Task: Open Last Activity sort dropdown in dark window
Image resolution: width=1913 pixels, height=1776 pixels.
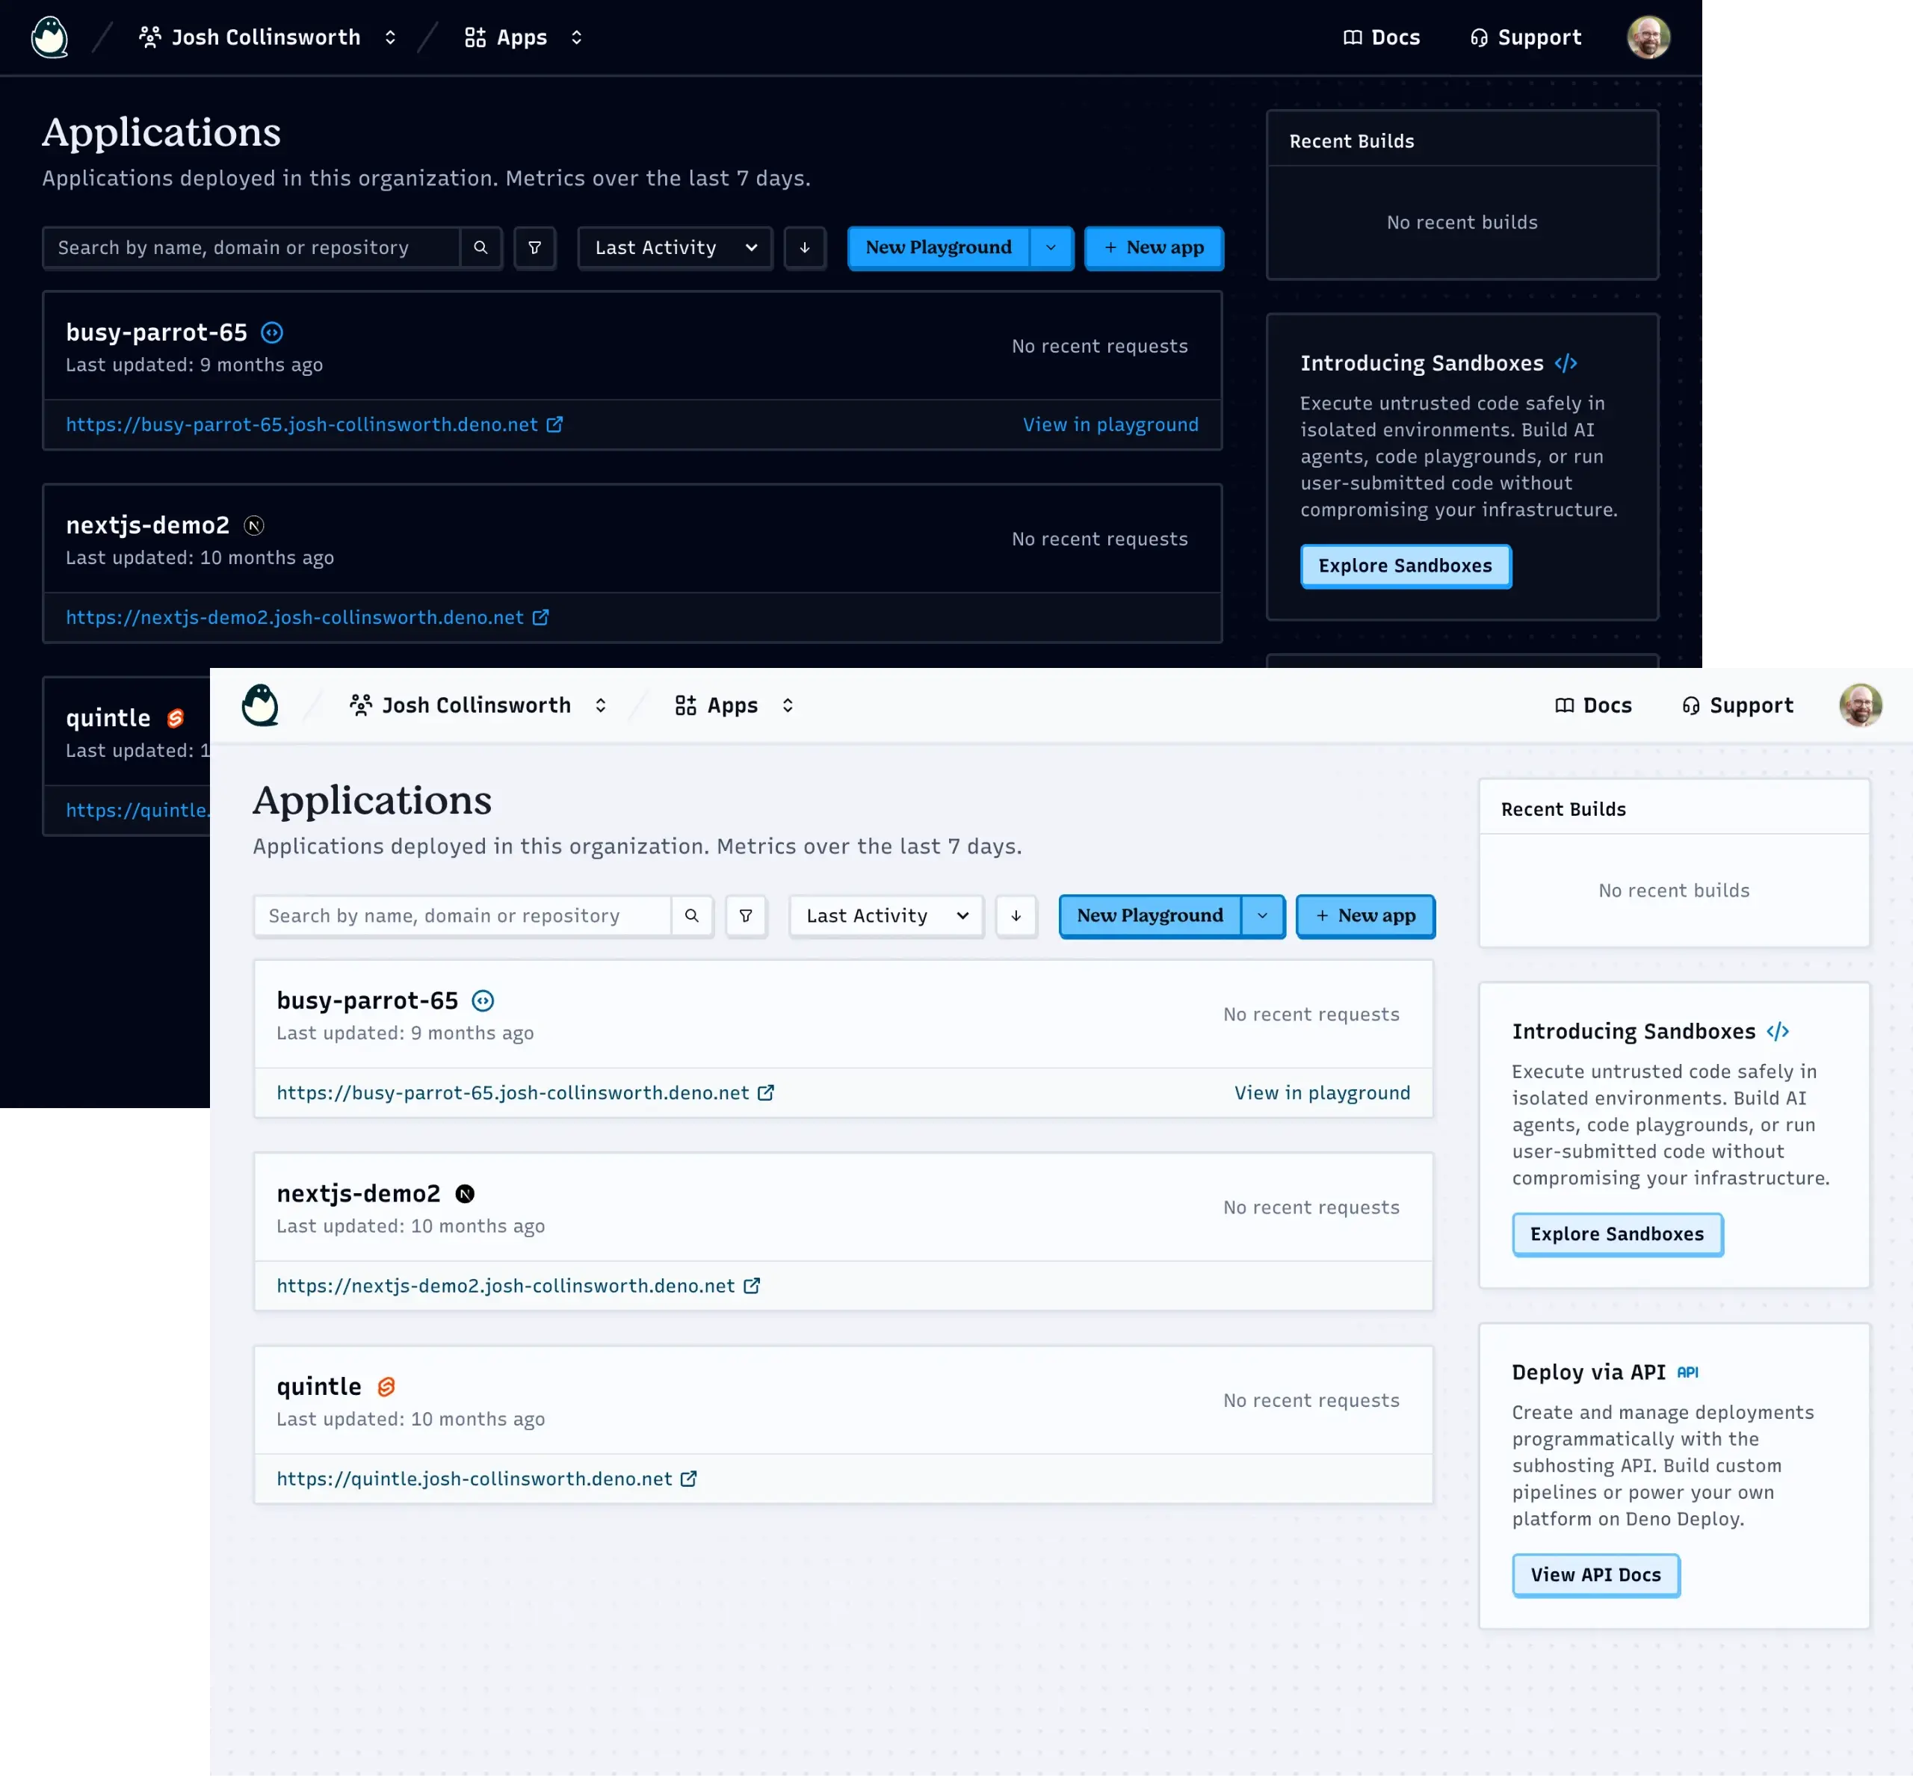Action: coord(676,248)
